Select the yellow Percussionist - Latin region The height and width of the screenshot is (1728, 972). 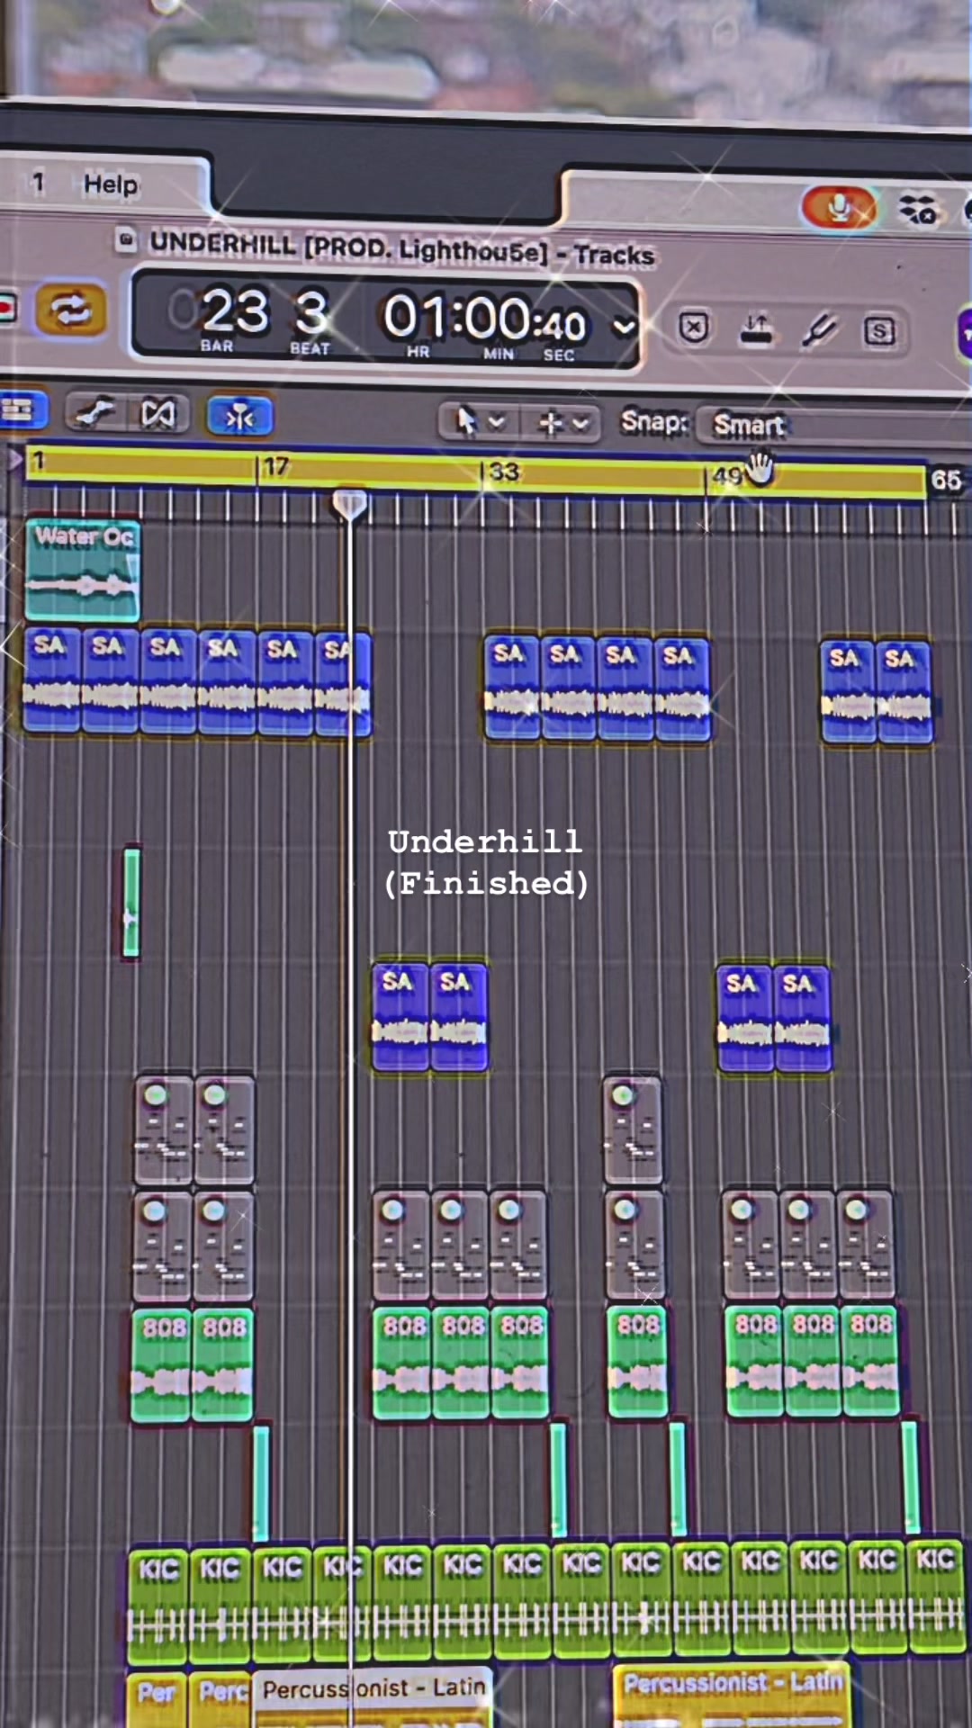[733, 1696]
